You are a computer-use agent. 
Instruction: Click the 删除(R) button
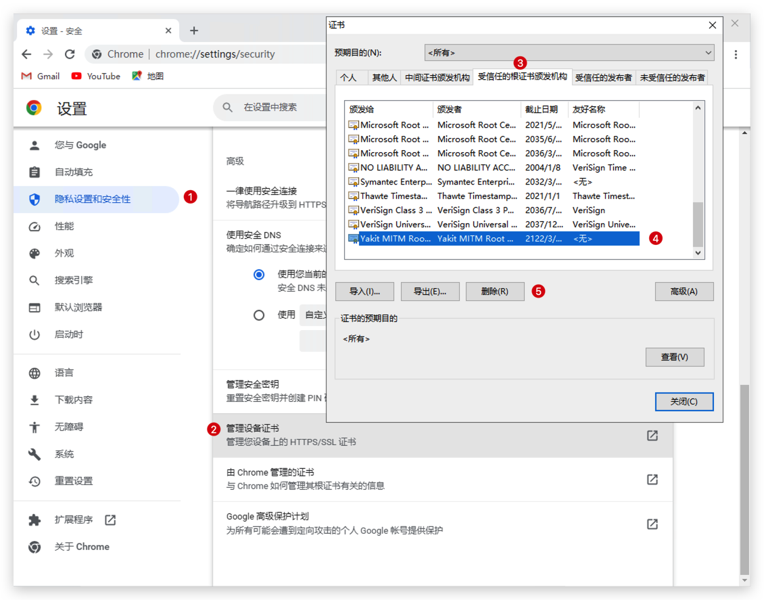495,292
